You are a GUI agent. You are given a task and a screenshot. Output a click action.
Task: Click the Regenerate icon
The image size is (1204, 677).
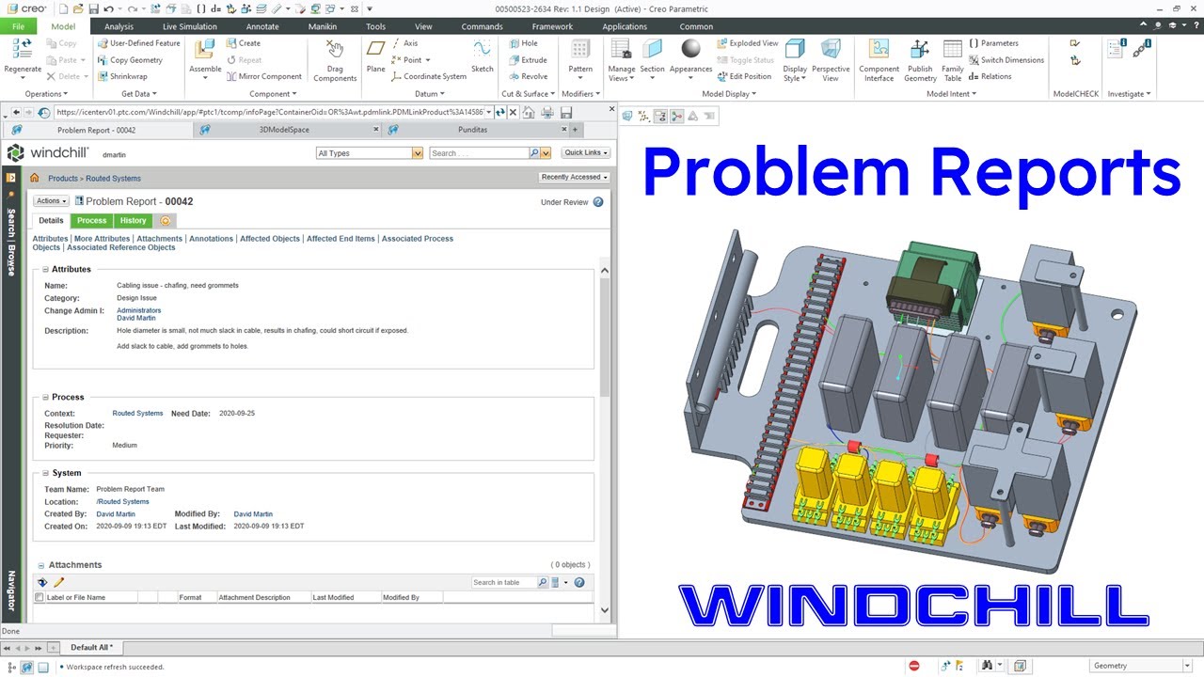[23, 51]
